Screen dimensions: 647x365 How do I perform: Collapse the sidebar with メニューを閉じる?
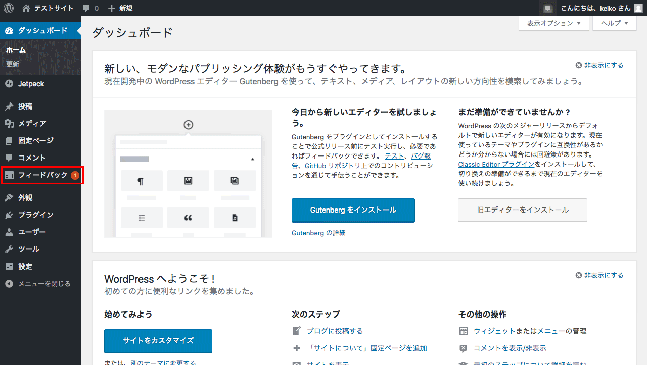[40, 284]
